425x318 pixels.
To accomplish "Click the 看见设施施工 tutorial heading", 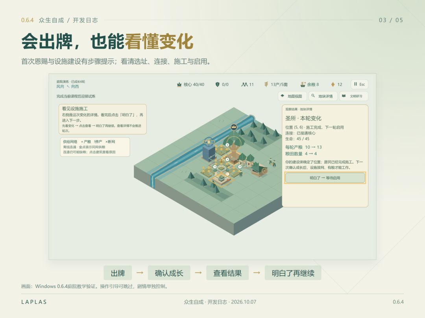I will tap(75, 109).
